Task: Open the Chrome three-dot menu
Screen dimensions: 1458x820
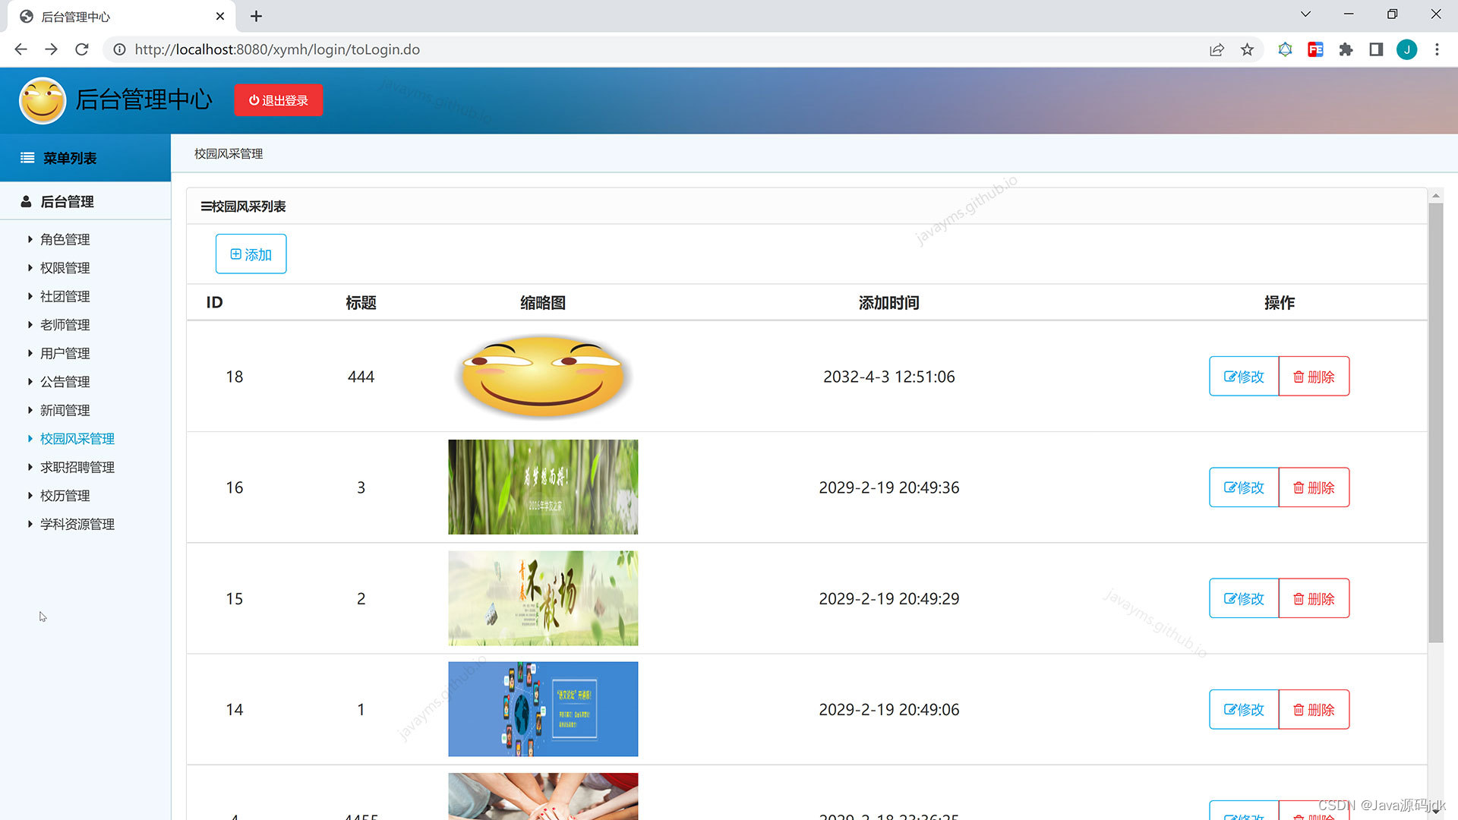Action: pos(1437,49)
